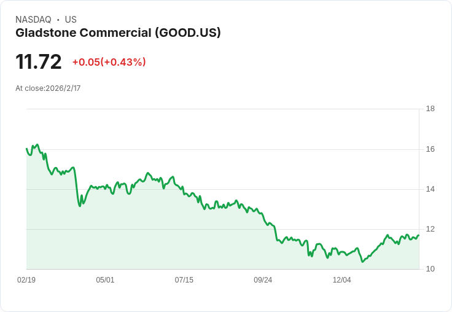
Task: Click the lowest chart point after 12/04
Action: tap(362, 262)
